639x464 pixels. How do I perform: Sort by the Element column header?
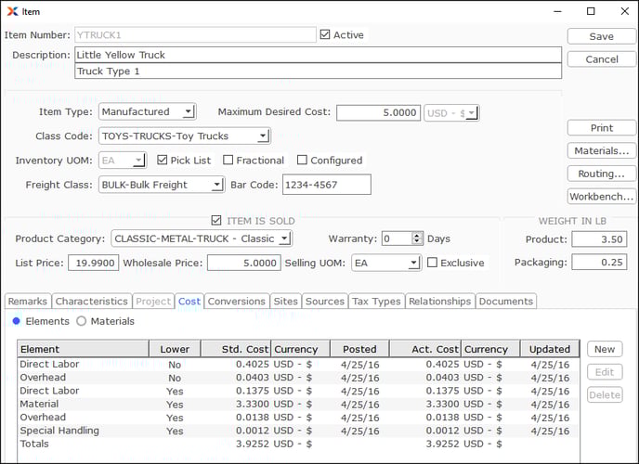point(84,349)
